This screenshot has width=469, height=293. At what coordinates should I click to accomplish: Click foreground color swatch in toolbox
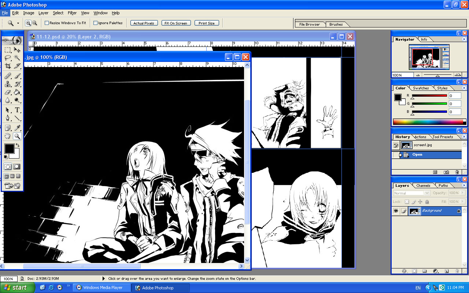[9, 149]
